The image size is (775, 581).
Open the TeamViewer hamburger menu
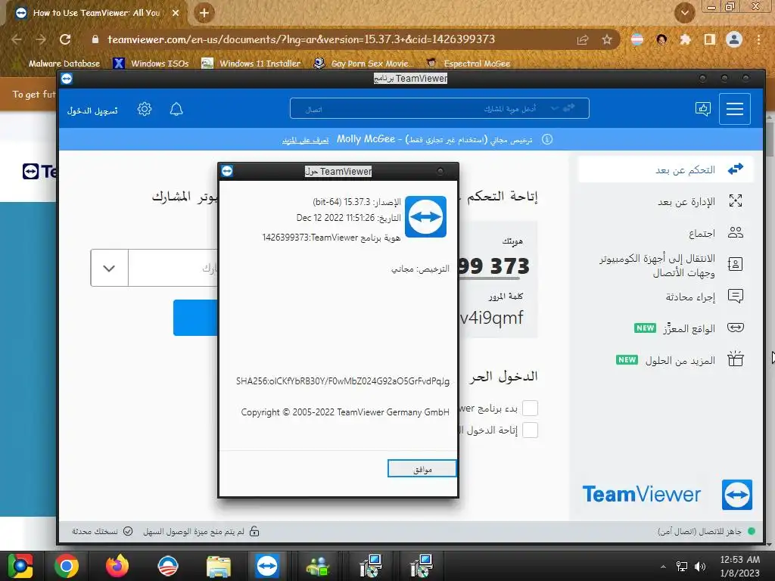[734, 109]
